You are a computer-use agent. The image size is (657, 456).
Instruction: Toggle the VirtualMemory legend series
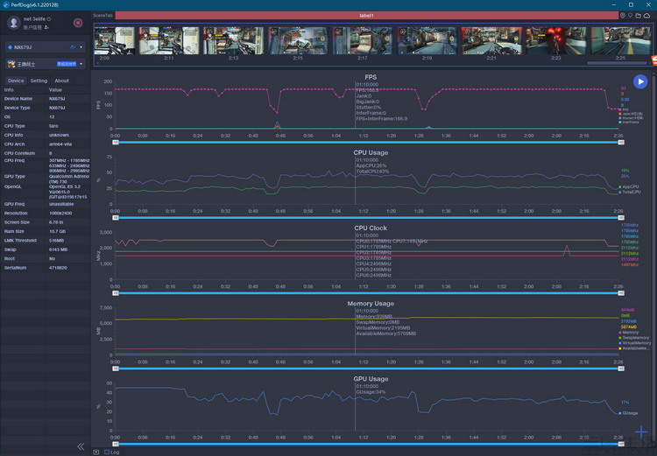[x=635, y=343]
